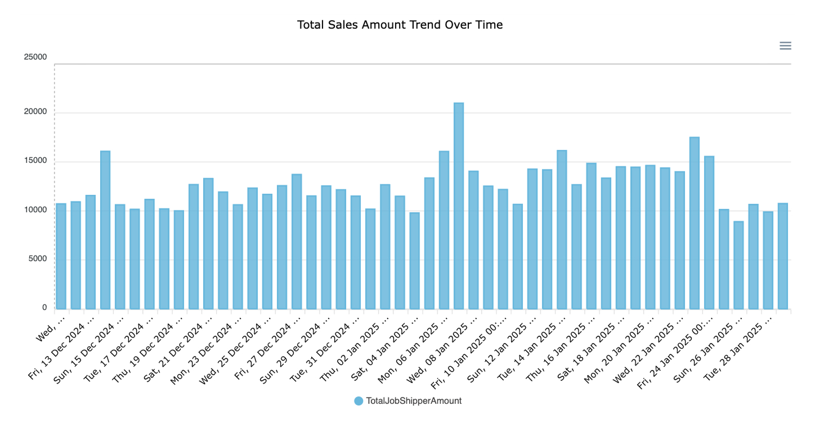Click the Sat 14 Dec 2024 peak bar
815x424 pixels.
point(105,230)
